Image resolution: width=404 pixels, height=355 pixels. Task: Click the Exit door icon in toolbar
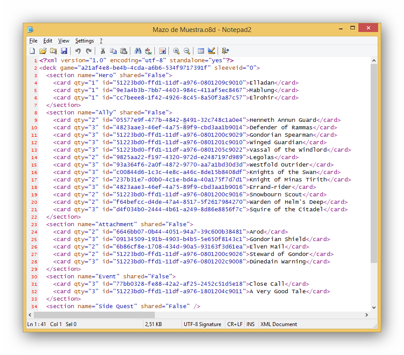click(x=225, y=51)
